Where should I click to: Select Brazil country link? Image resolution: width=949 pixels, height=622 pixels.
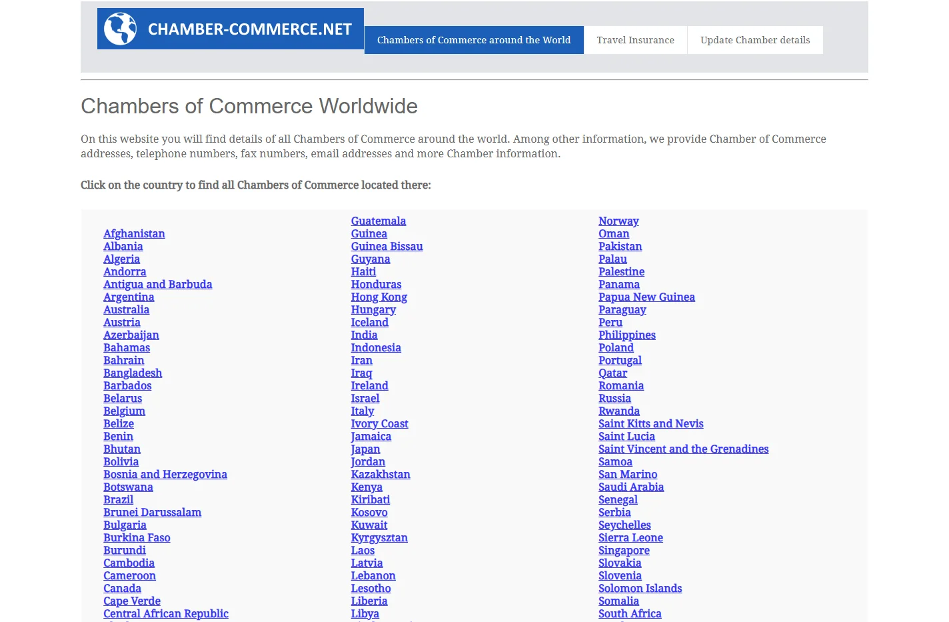pos(118,499)
